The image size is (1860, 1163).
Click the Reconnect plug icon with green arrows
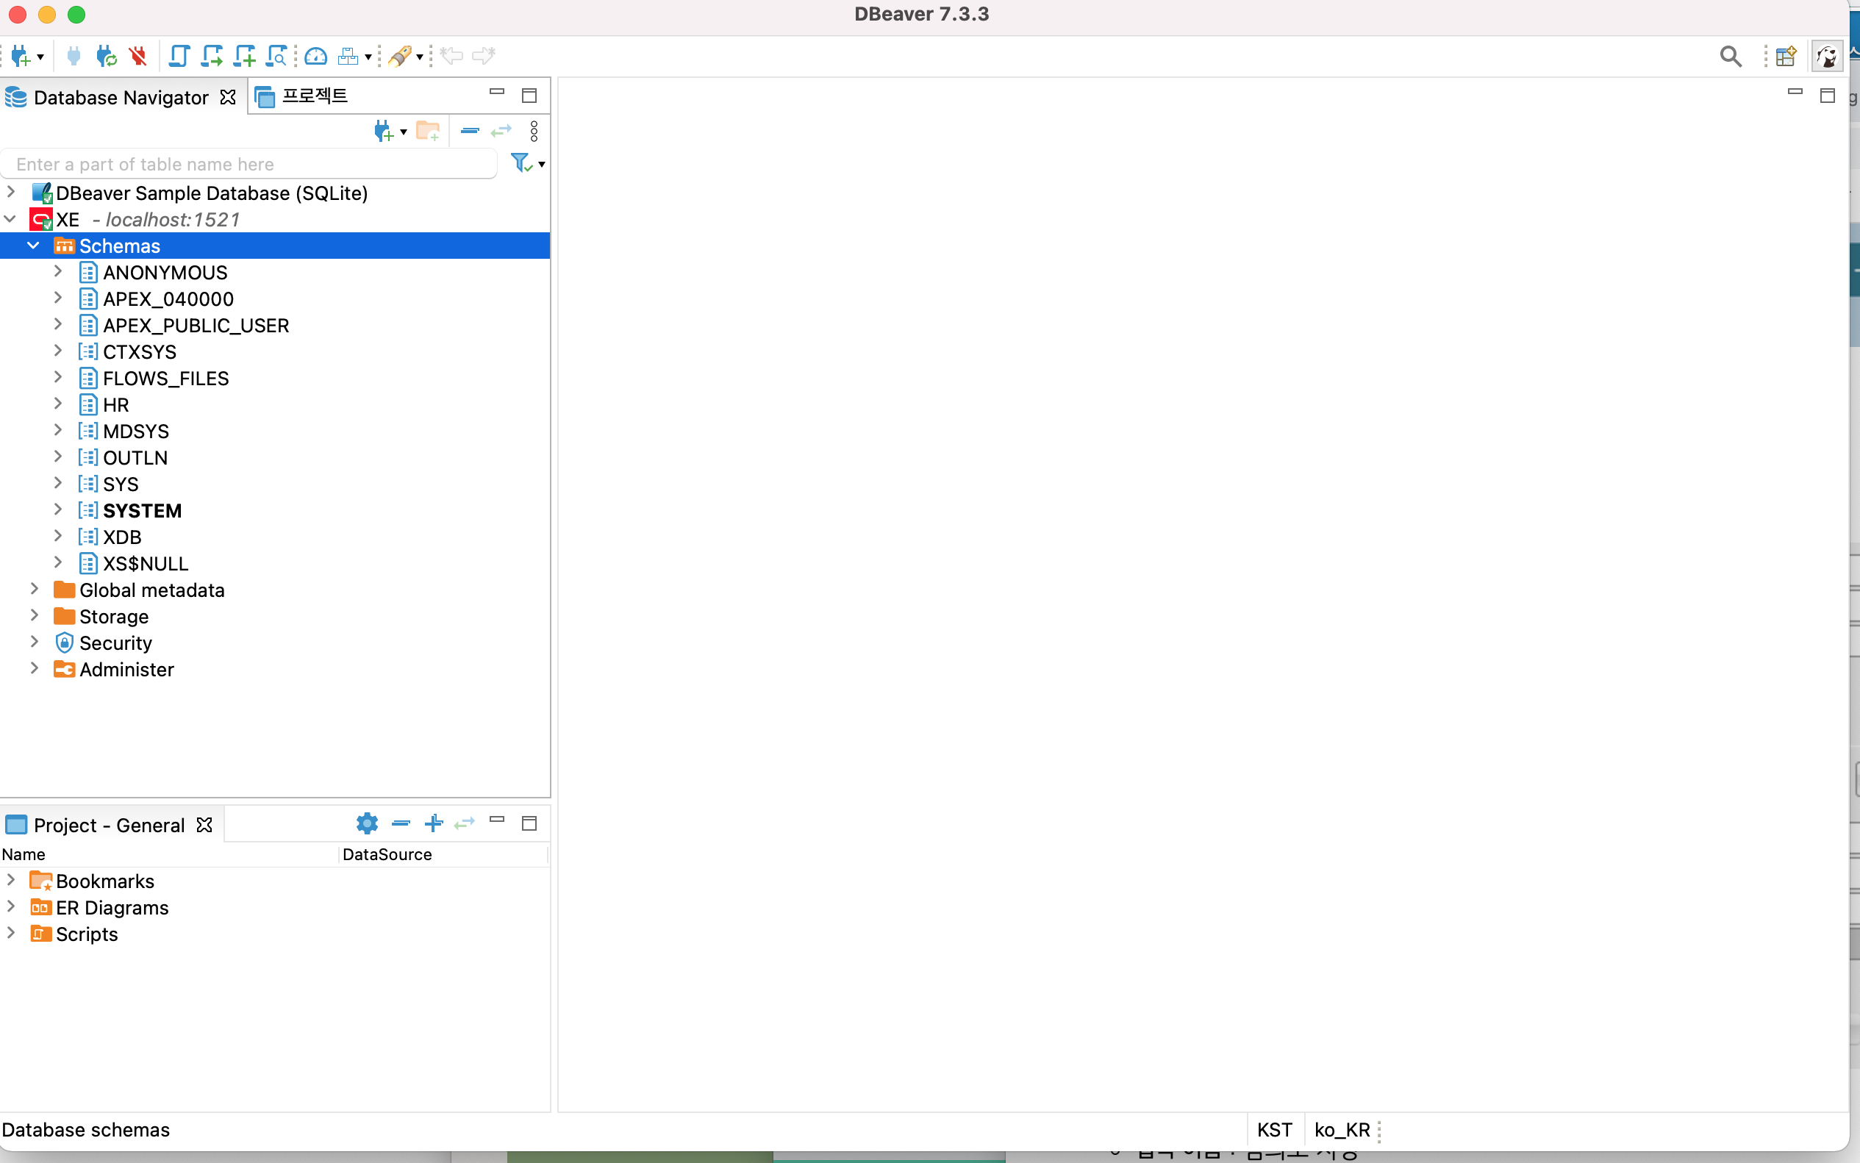106,56
